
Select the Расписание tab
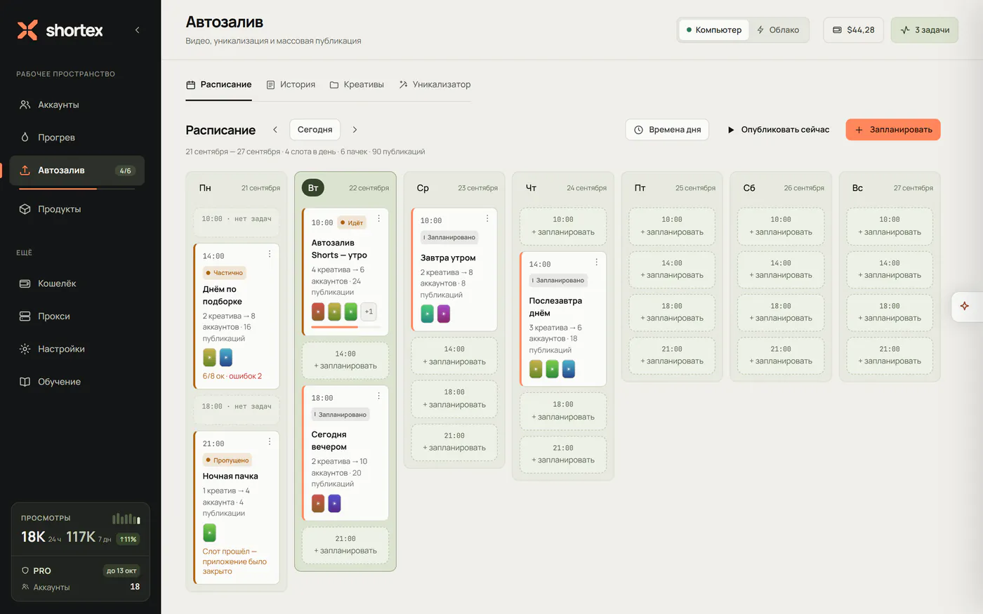[218, 85]
